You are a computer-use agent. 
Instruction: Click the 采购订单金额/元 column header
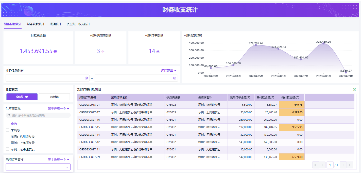tap(241, 98)
